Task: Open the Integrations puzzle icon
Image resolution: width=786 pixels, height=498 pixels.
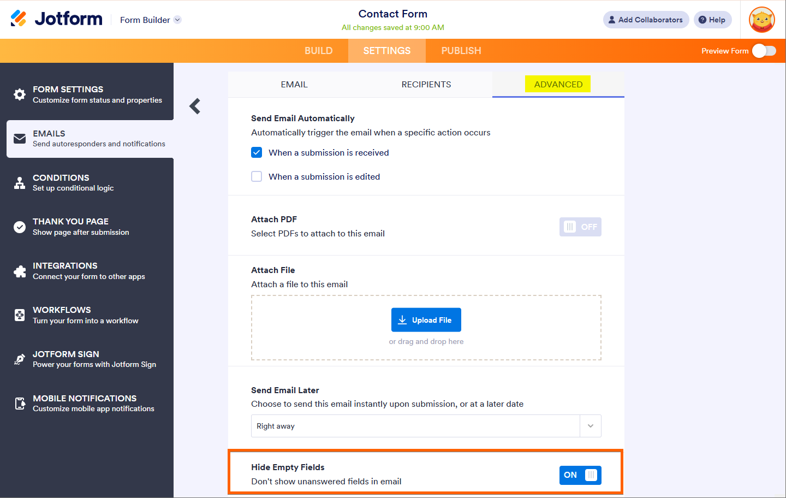Action: [20, 271]
